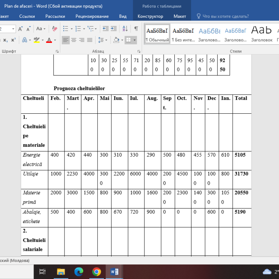
Task: Clear formatting with the eraser icon
Action: coord(54,29)
